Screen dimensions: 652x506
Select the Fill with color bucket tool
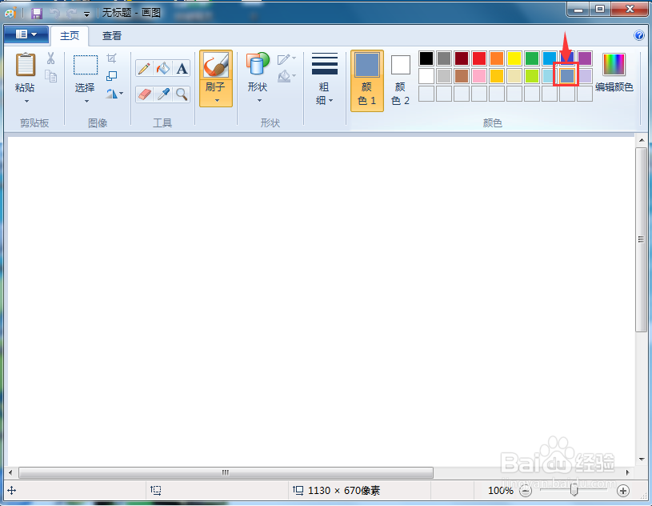point(163,68)
